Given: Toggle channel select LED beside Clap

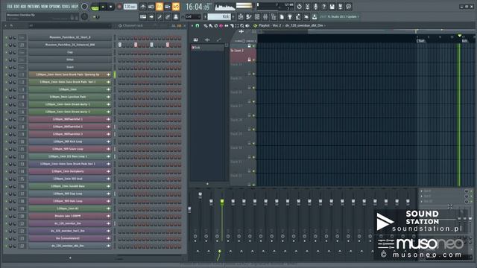Looking at the screenshot, I should tap(115, 52).
